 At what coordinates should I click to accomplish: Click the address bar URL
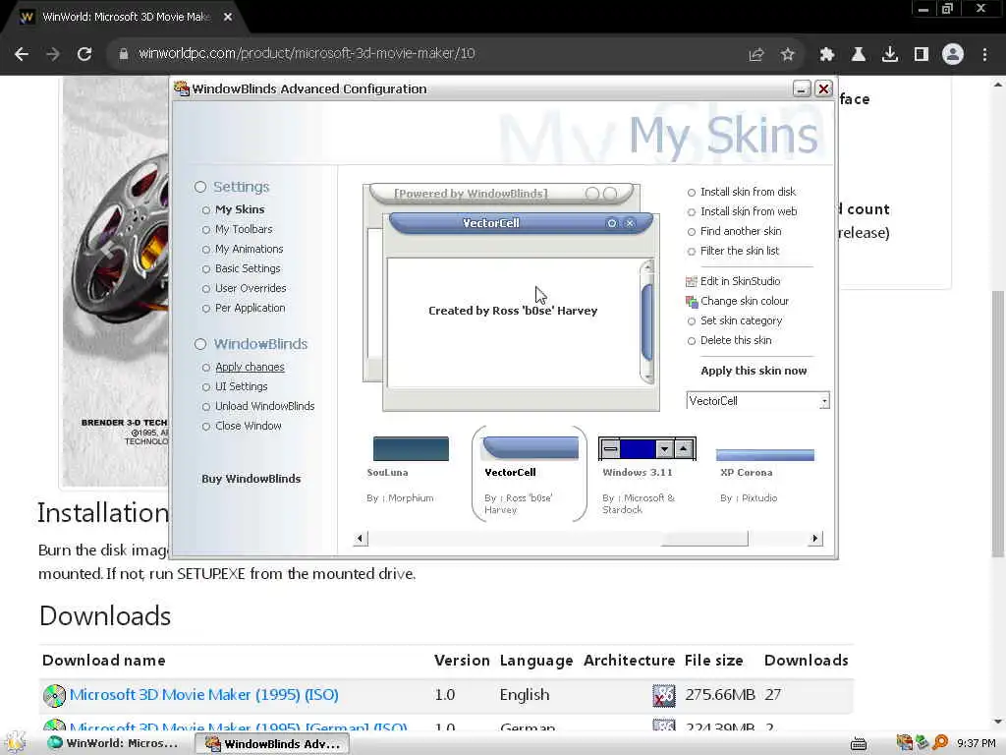[307, 54]
